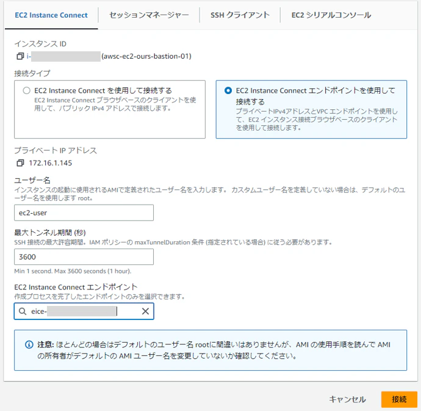421x411 pixels.
Task: Open the EC2 シリアルコンソール tab
Action: click(x=331, y=15)
